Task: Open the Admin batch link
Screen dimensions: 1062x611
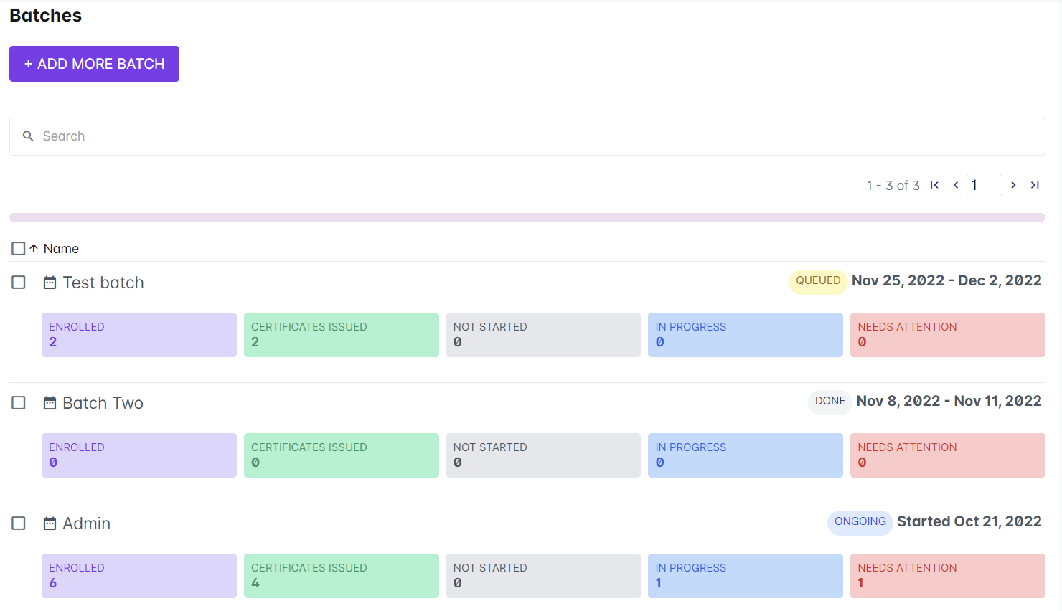Action: [x=87, y=524]
